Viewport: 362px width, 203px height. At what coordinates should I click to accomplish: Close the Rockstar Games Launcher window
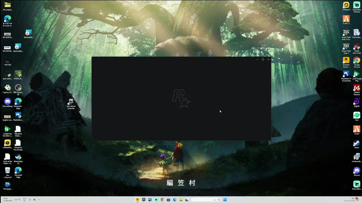(x=268, y=59)
